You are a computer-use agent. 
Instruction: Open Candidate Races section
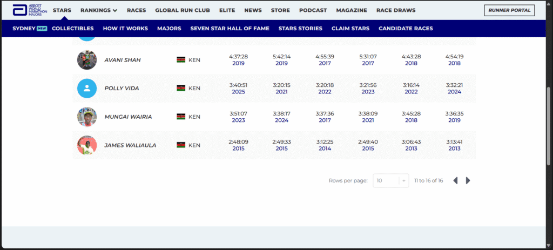tap(406, 29)
